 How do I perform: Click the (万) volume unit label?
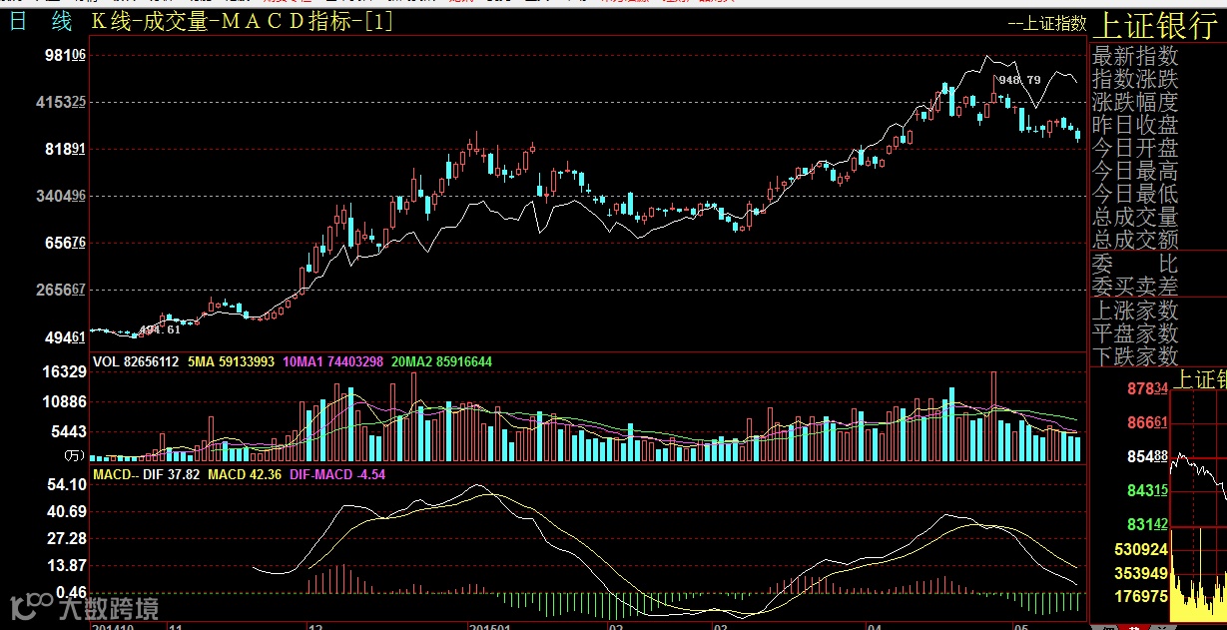[x=73, y=455]
